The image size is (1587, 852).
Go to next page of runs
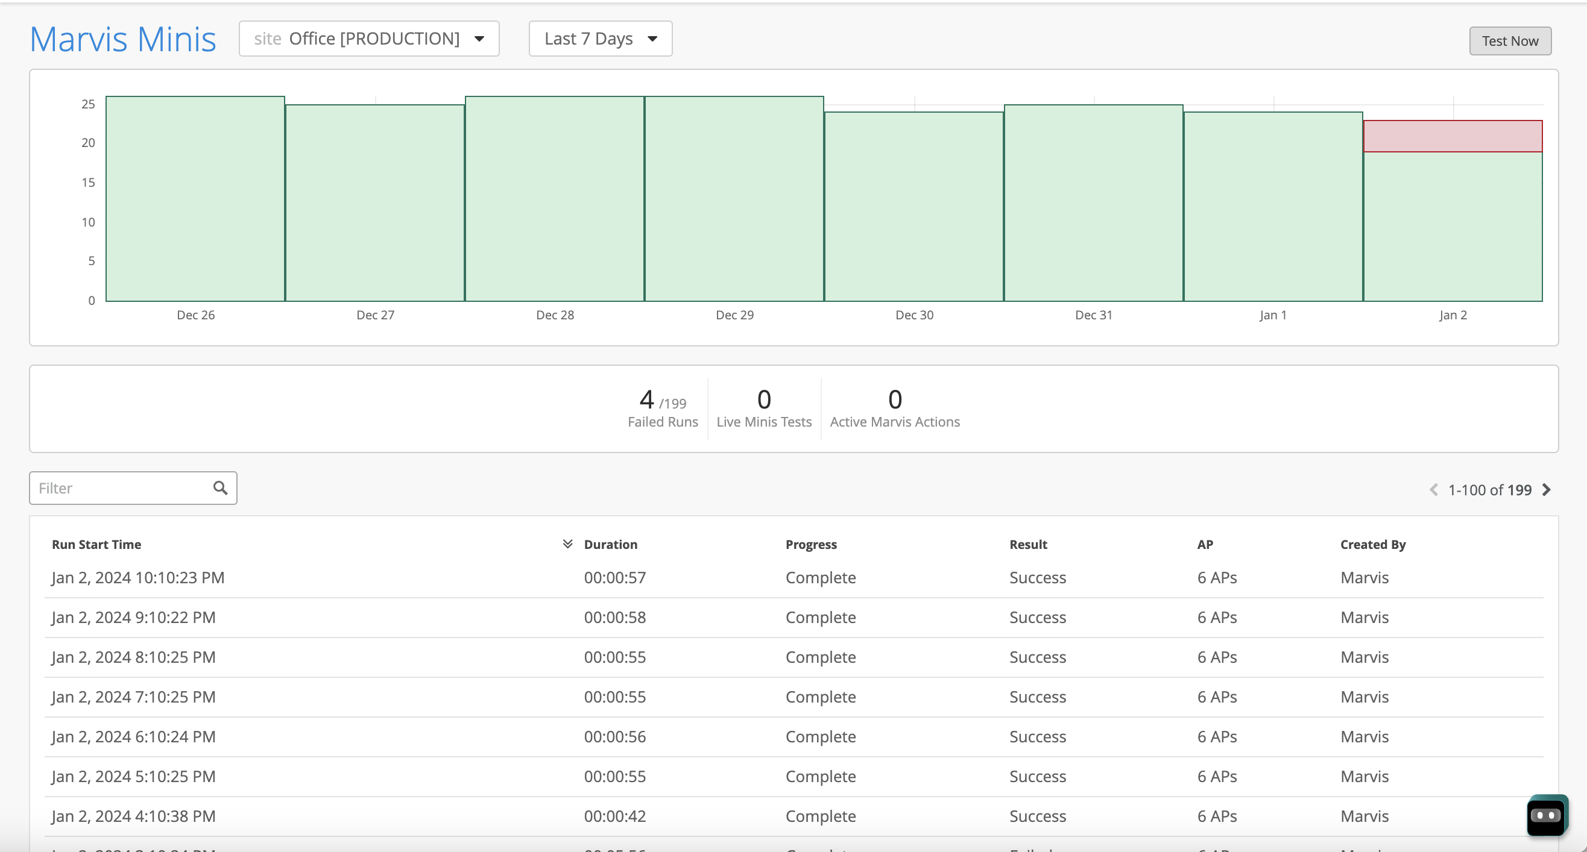click(x=1547, y=490)
